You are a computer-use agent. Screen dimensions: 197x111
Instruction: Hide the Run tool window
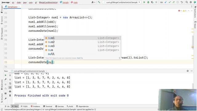click(x=191, y=71)
